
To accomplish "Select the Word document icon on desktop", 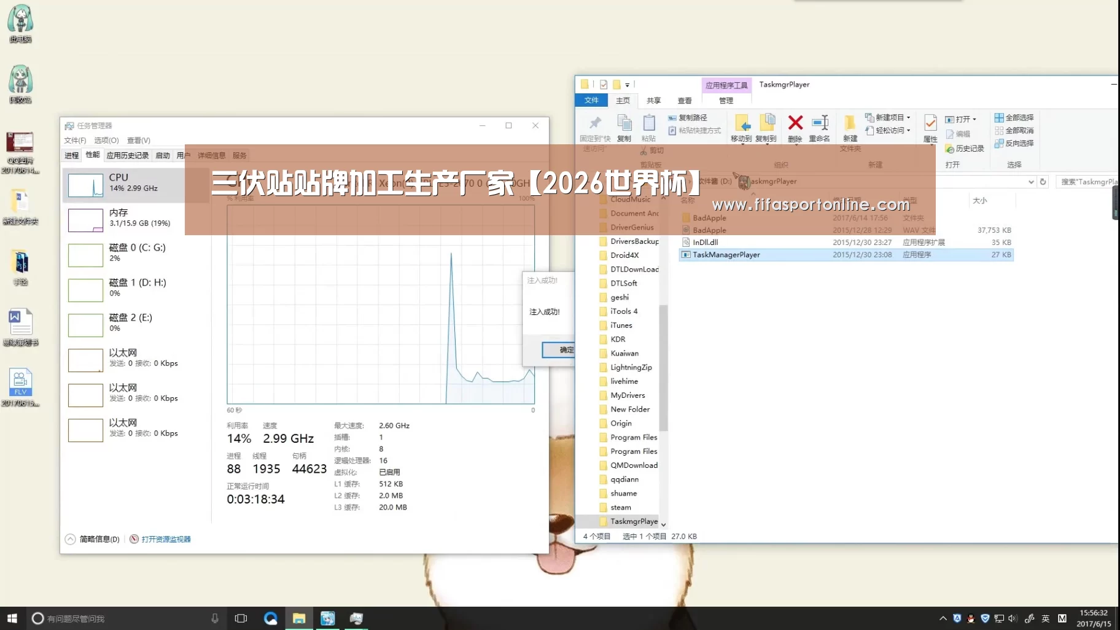I will point(20,328).
